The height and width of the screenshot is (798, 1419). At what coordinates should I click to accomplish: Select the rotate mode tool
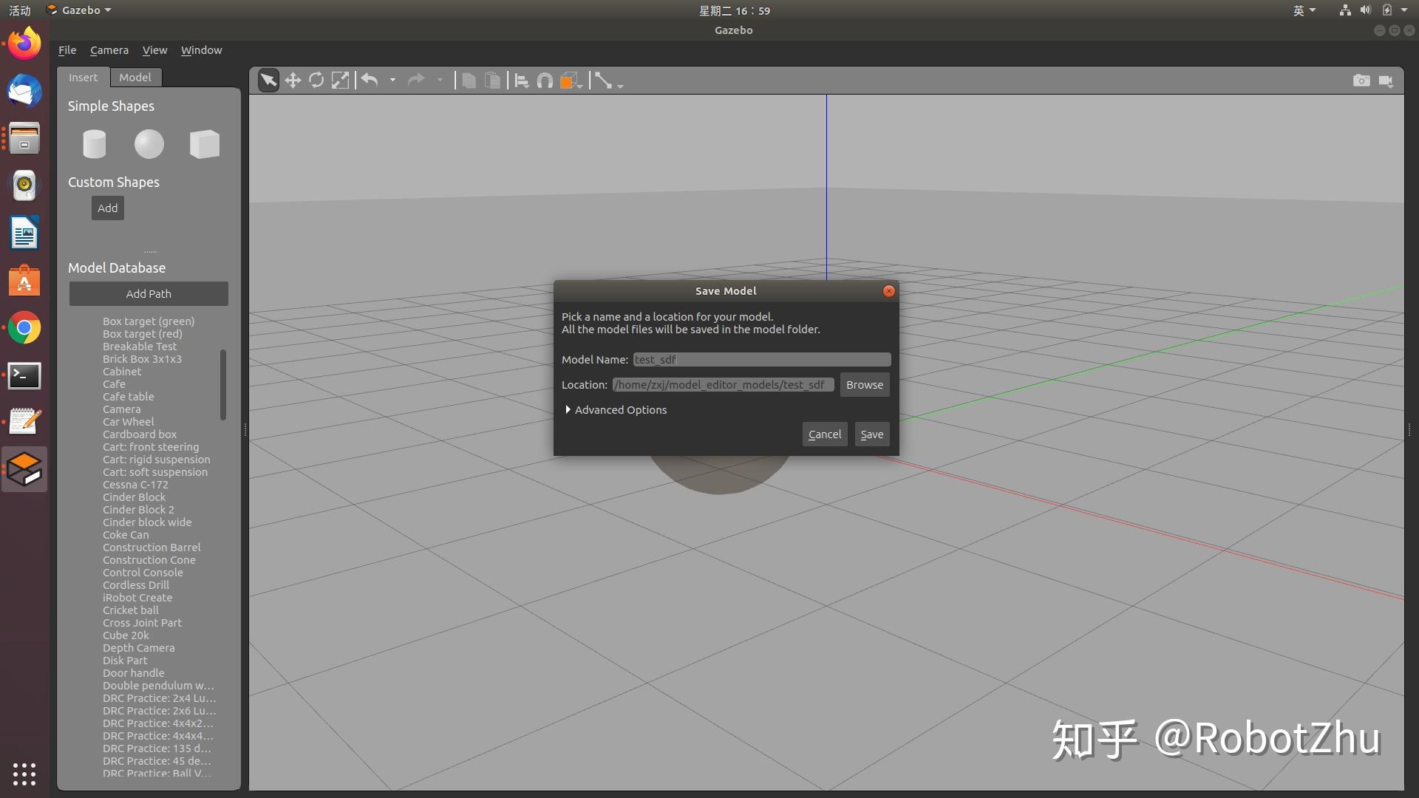tap(316, 81)
